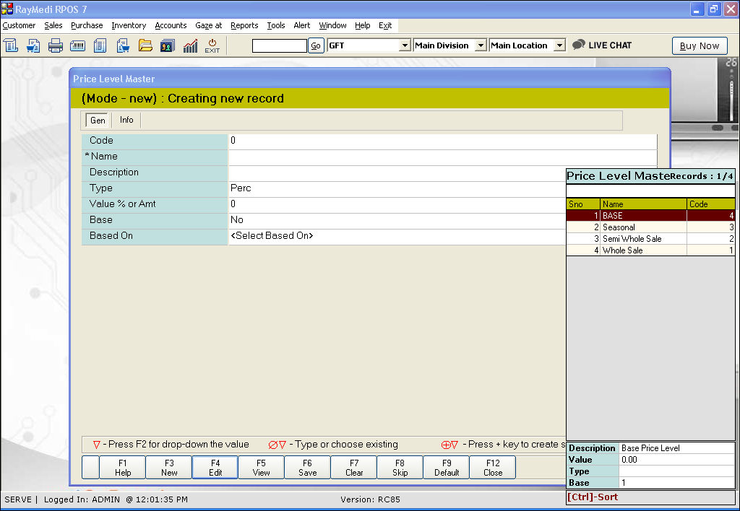Open the customers icon with two people
The height and width of the screenshot is (511, 740).
pyautogui.click(x=168, y=45)
